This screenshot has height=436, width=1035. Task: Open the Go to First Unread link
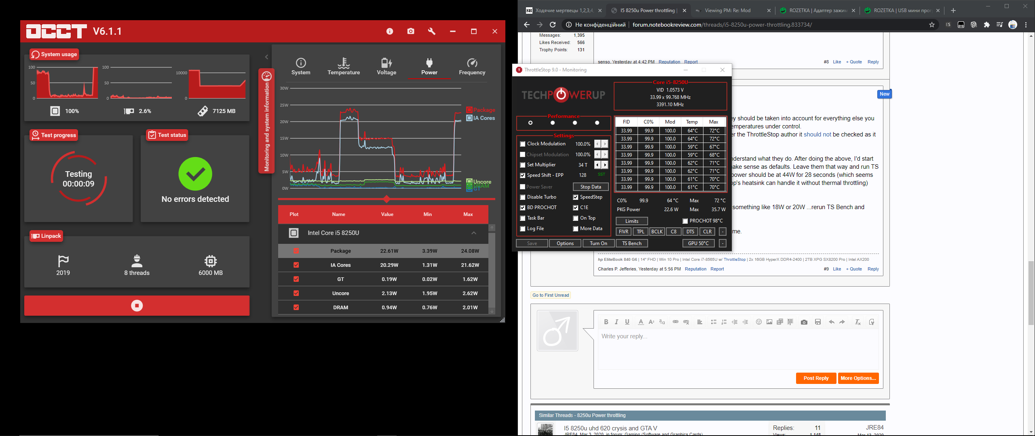(x=551, y=295)
